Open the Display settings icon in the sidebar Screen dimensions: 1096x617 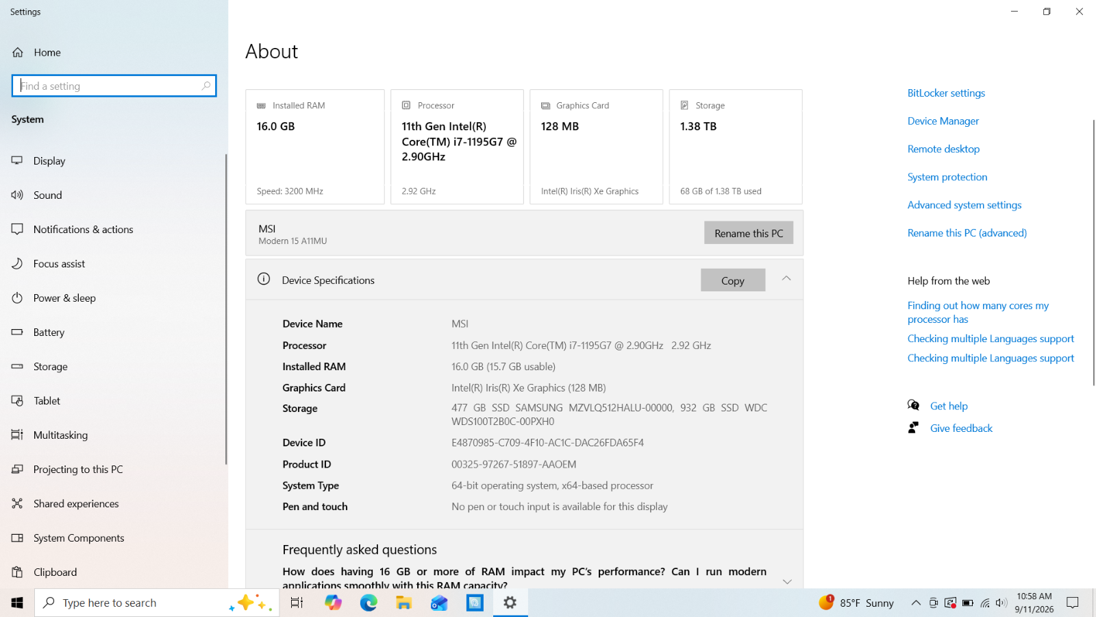tap(17, 160)
